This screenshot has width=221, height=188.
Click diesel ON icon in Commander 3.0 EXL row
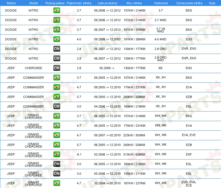pos(57,106)
